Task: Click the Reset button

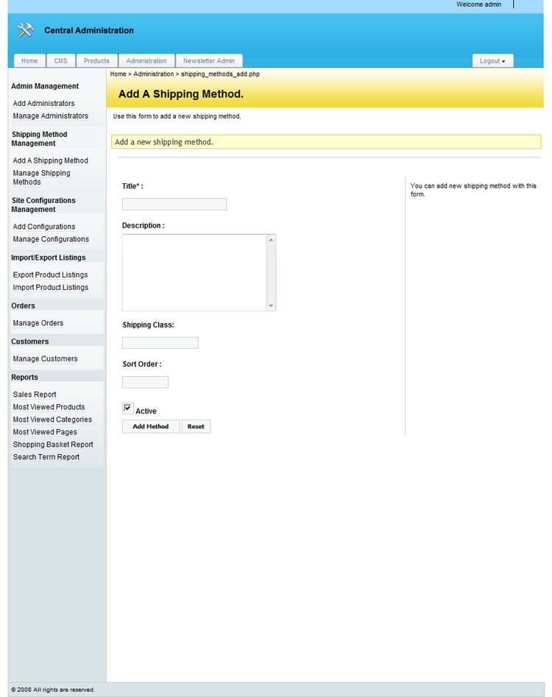Action: click(x=196, y=426)
